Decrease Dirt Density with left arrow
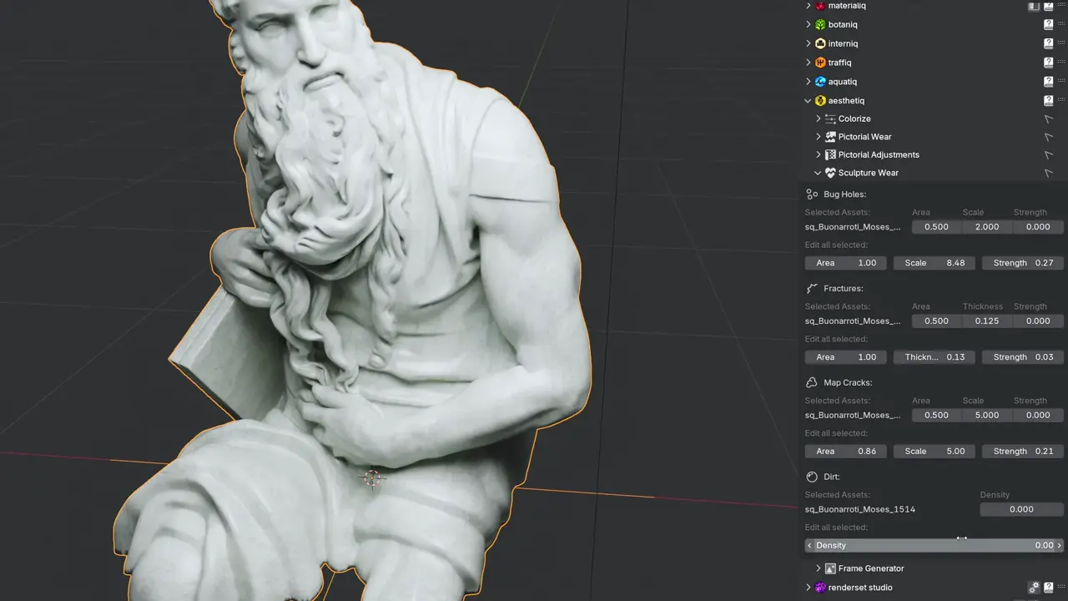This screenshot has width=1068, height=601. click(809, 546)
